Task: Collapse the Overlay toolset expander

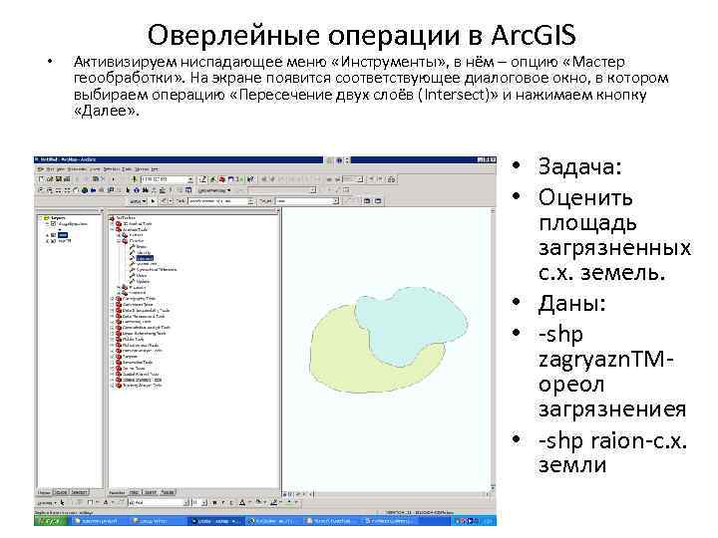Action: pyautogui.click(x=118, y=241)
